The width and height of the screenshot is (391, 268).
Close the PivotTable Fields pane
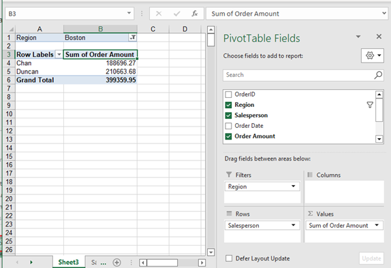coord(379,37)
